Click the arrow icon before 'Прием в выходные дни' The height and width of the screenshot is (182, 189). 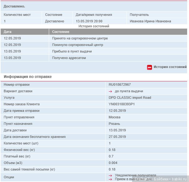(110, 179)
